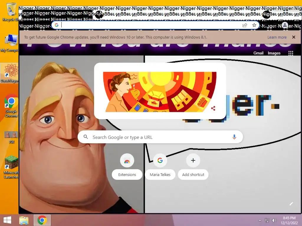Select the My Computer desktop icon

11,43
